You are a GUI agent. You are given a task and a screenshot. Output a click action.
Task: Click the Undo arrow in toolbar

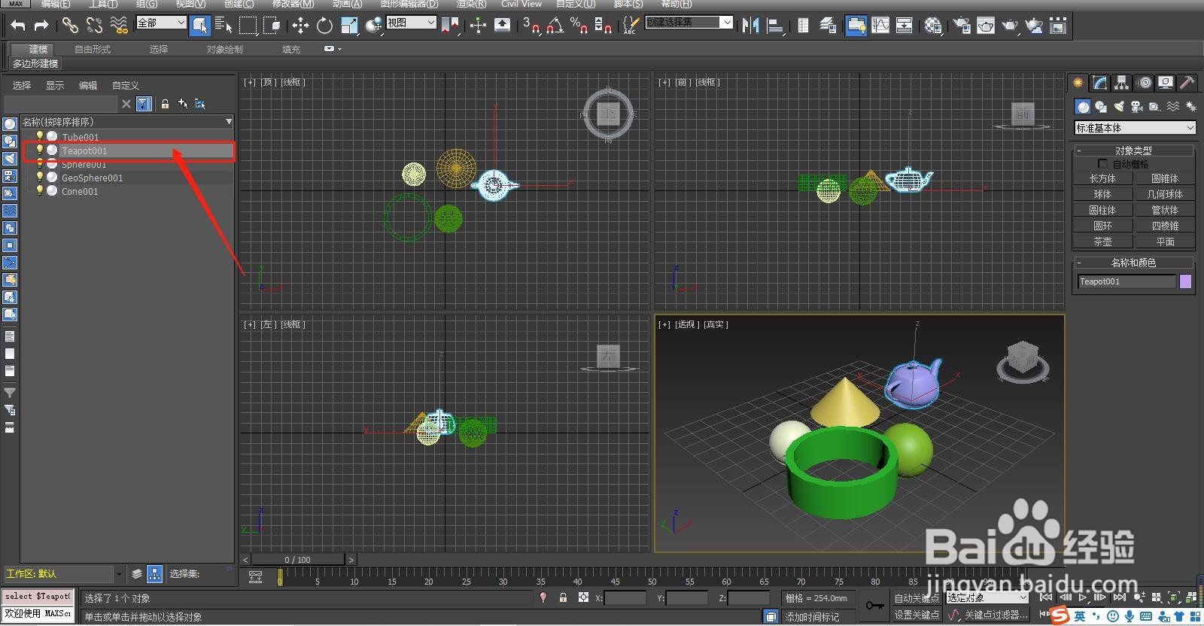(18, 26)
